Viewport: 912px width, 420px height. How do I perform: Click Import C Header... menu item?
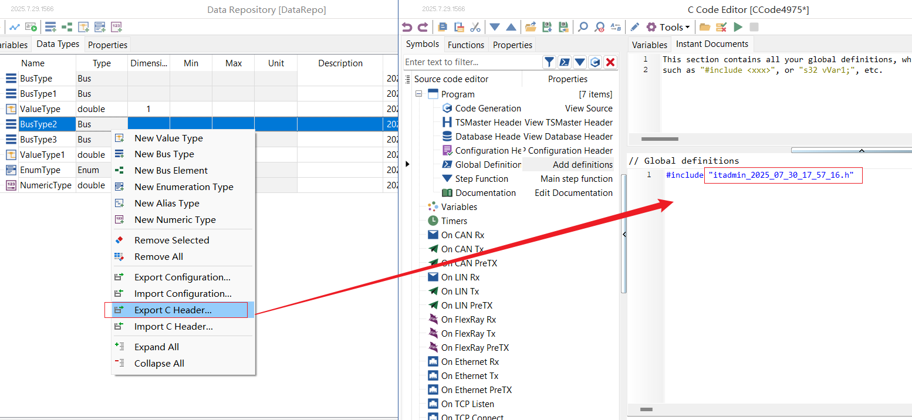(x=183, y=327)
